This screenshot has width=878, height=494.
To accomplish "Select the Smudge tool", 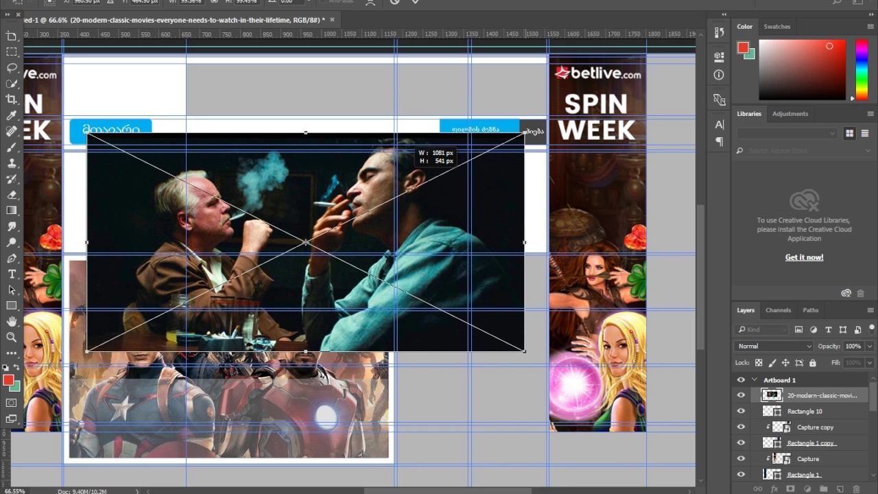I will click(x=12, y=226).
